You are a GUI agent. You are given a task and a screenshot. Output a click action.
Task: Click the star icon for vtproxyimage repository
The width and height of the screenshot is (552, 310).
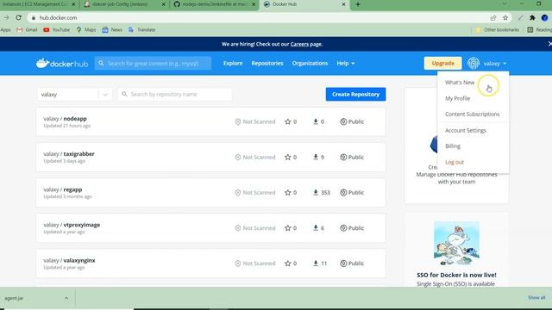(x=287, y=228)
